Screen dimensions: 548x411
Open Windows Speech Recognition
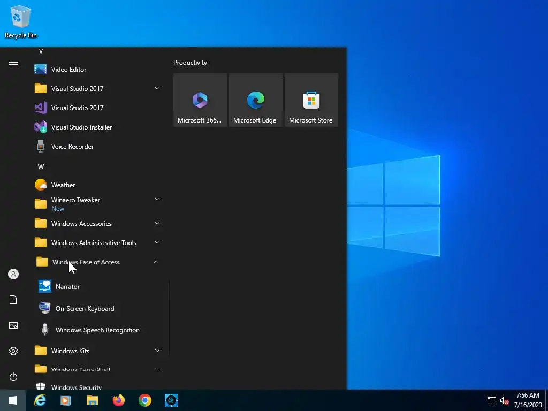[98, 330]
